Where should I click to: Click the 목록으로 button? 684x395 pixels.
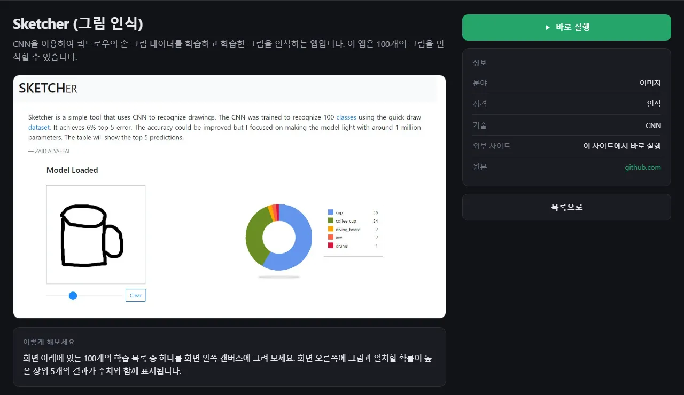(566, 207)
